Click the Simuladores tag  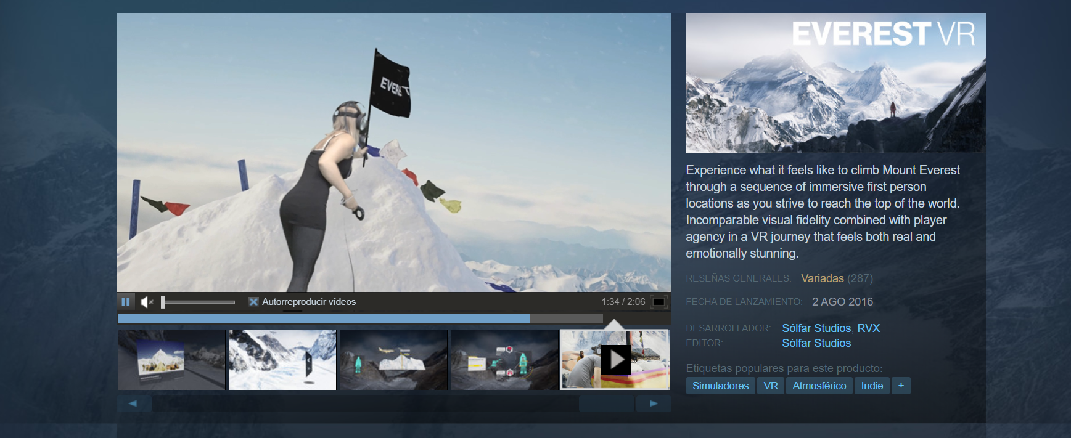point(720,386)
